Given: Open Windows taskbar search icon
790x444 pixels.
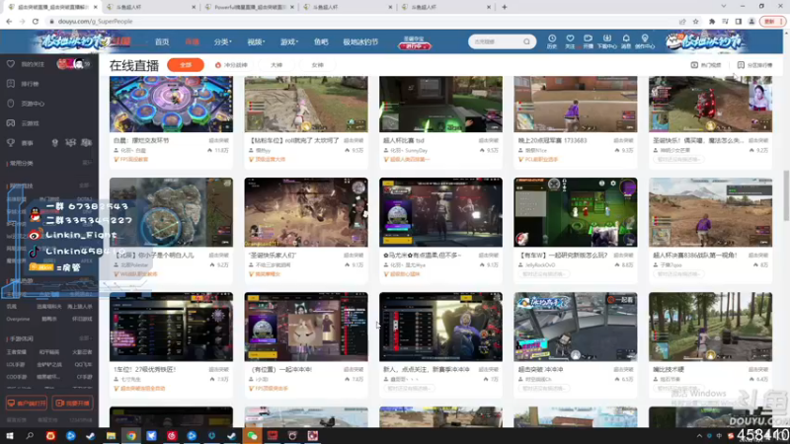Looking at the screenshot, I should pyautogui.click(x=30, y=435).
